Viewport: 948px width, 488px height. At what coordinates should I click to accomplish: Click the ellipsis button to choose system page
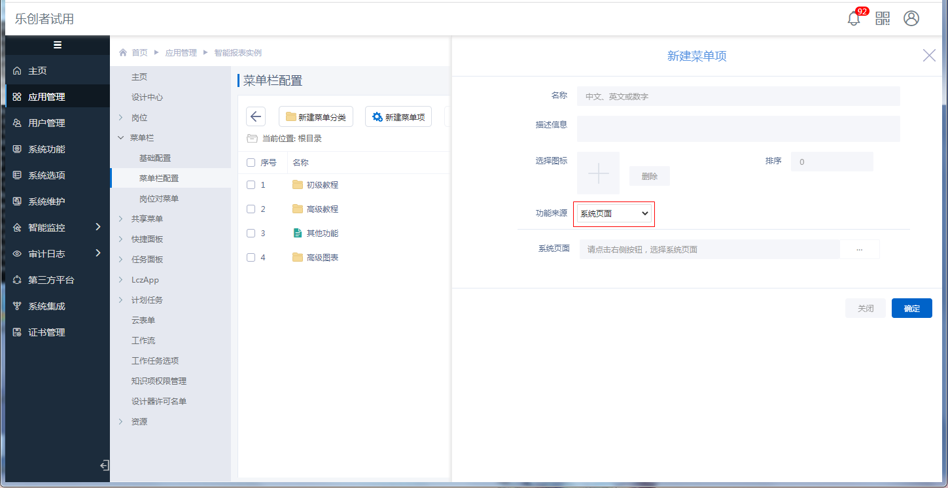(859, 249)
